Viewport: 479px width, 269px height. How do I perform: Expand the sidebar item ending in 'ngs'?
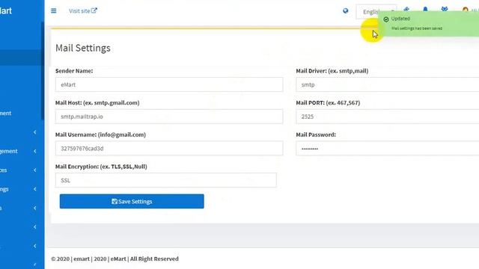coord(18,189)
